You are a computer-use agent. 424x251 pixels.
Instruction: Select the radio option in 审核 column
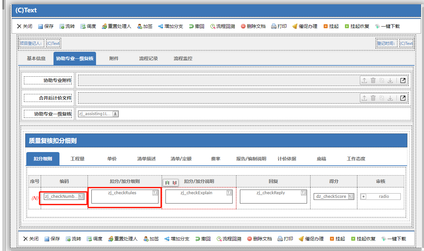click(364, 197)
